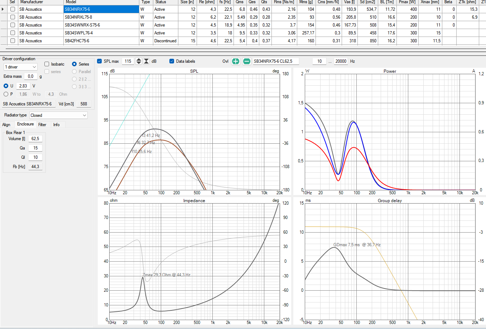Click the 'f3 41,2 Hz' label on SPL graph
486x329 pixels.
[x=151, y=135]
